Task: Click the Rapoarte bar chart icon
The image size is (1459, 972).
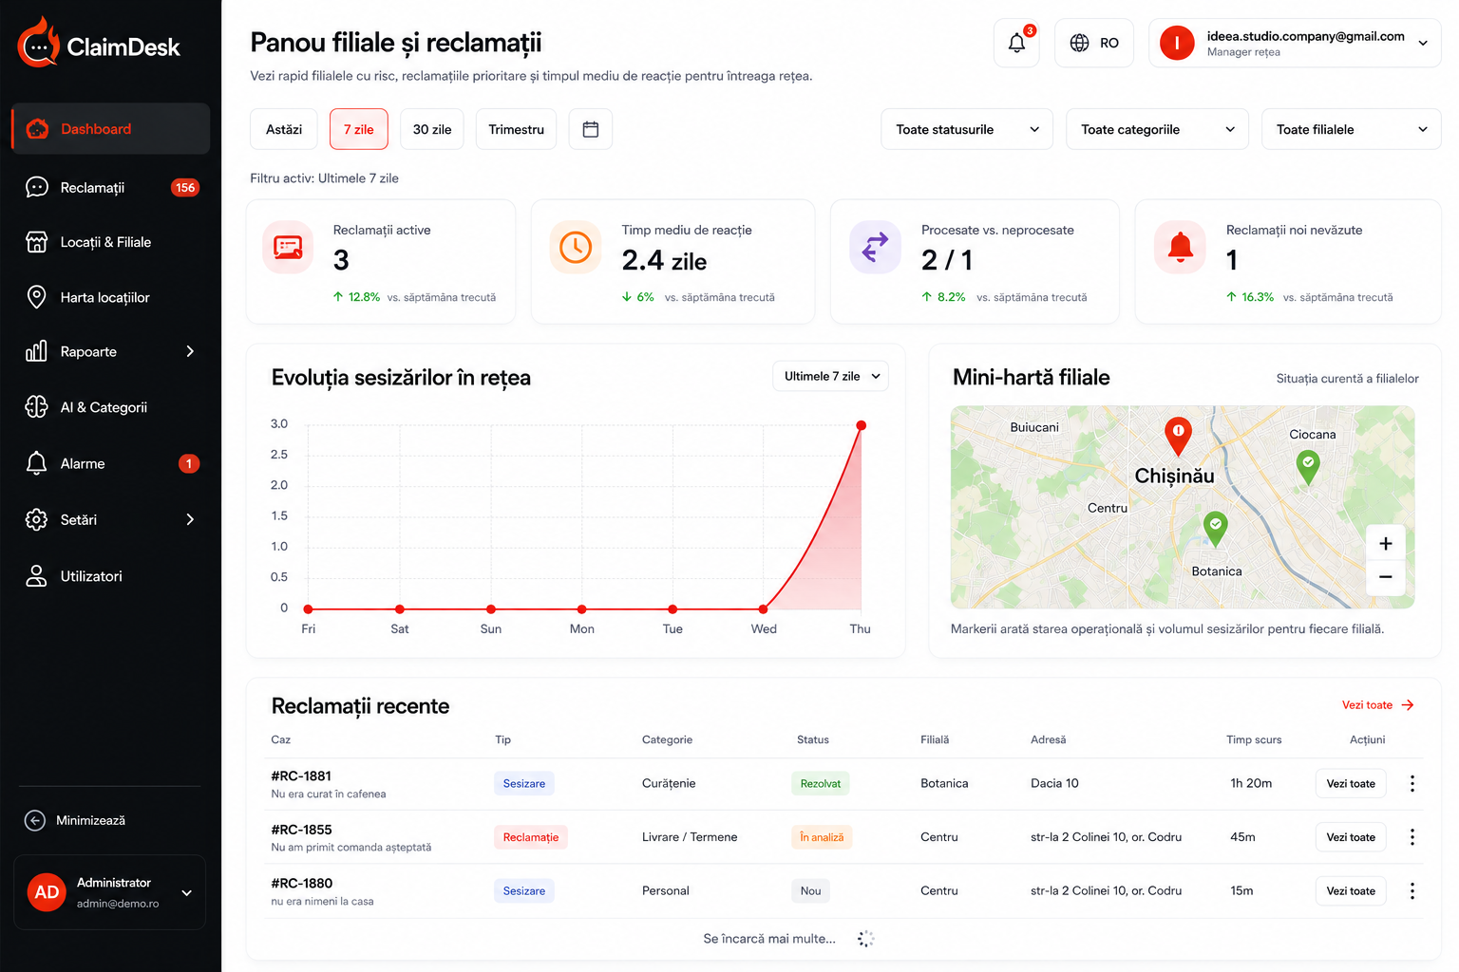Action: pos(36,351)
